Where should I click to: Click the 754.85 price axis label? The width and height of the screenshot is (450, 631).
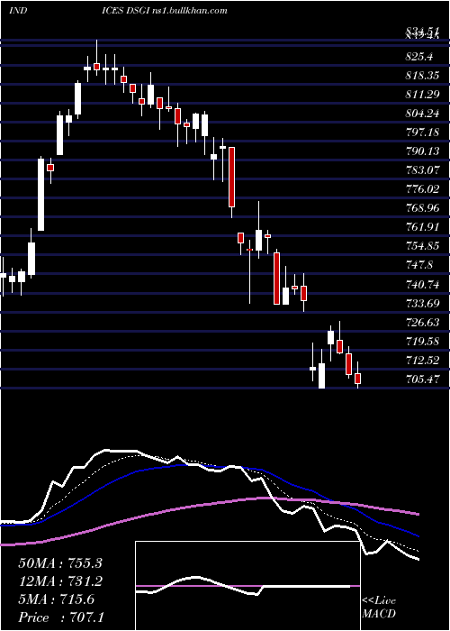point(422,246)
